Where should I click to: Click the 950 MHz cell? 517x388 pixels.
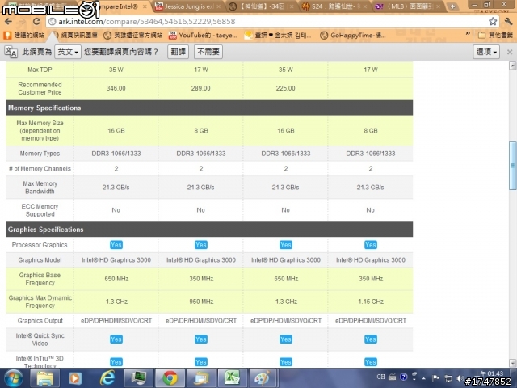(x=201, y=302)
